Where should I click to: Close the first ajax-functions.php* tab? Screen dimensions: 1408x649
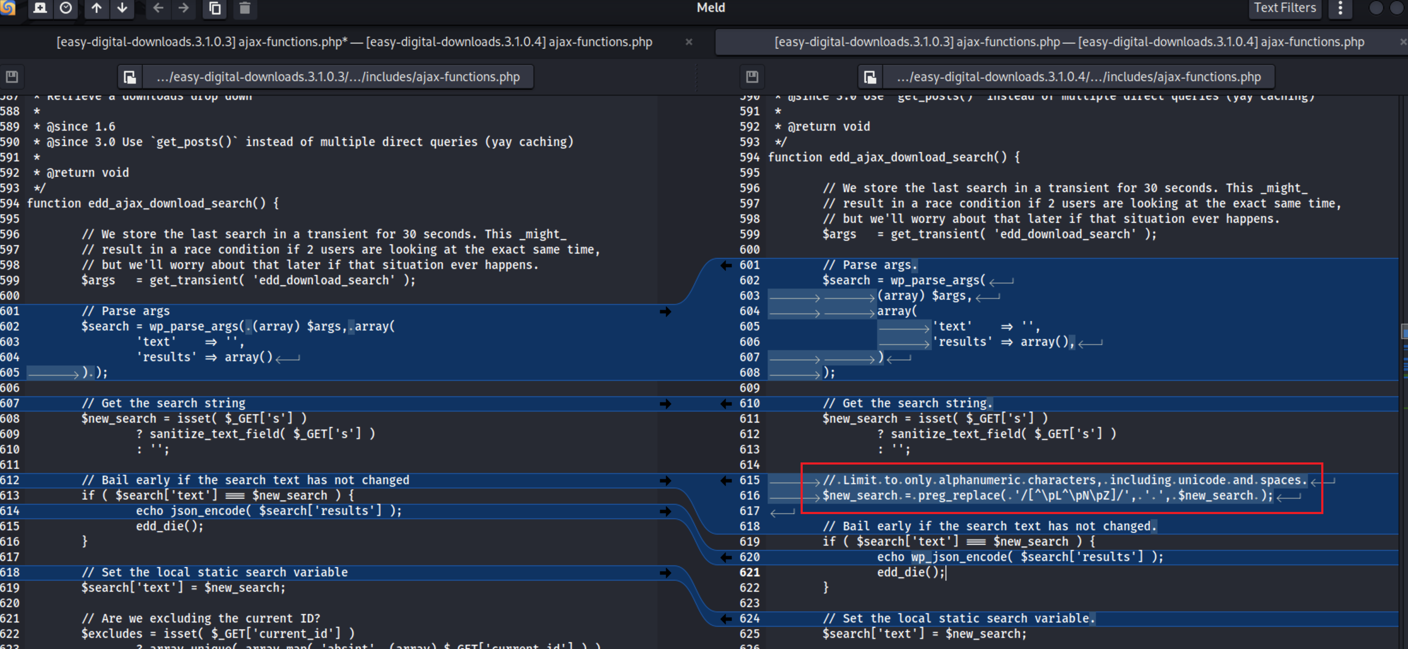[x=689, y=42]
